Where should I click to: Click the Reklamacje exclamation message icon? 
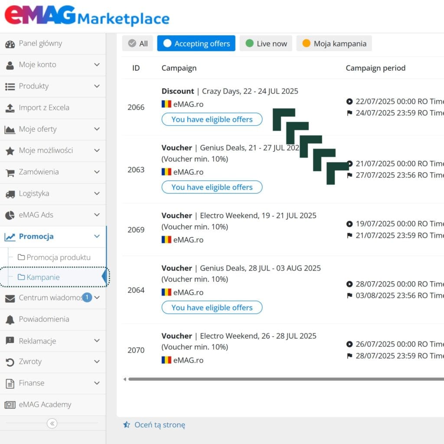point(10,340)
